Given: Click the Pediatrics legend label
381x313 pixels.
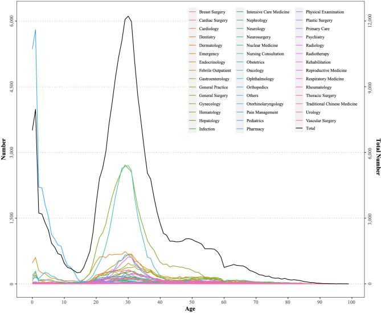Looking at the screenshot, I should coord(255,121).
